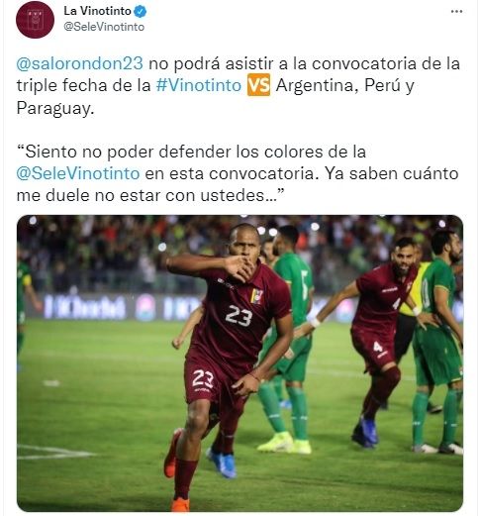This screenshot has width=479, height=516.
Task: Open the La Vinotinto display name
Action: (98, 11)
